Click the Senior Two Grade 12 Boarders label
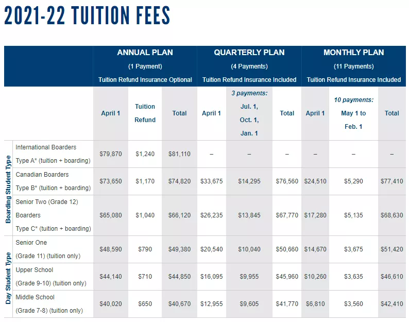This screenshot has width=409, height=322. point(53,215)
